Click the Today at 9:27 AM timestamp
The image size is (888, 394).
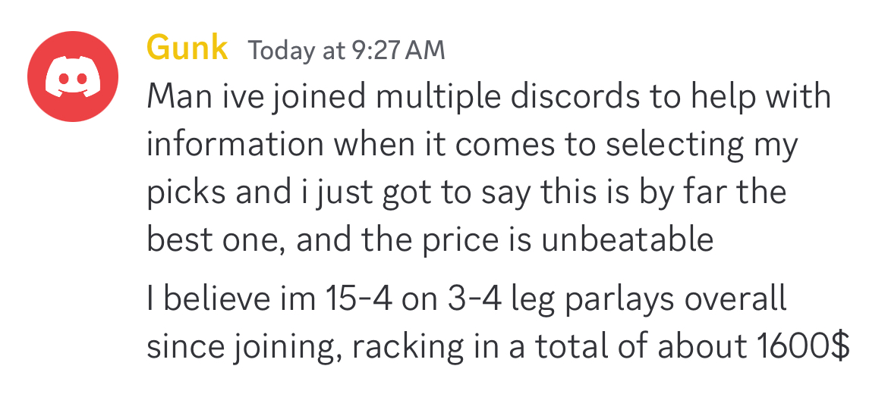pos(347,50)
